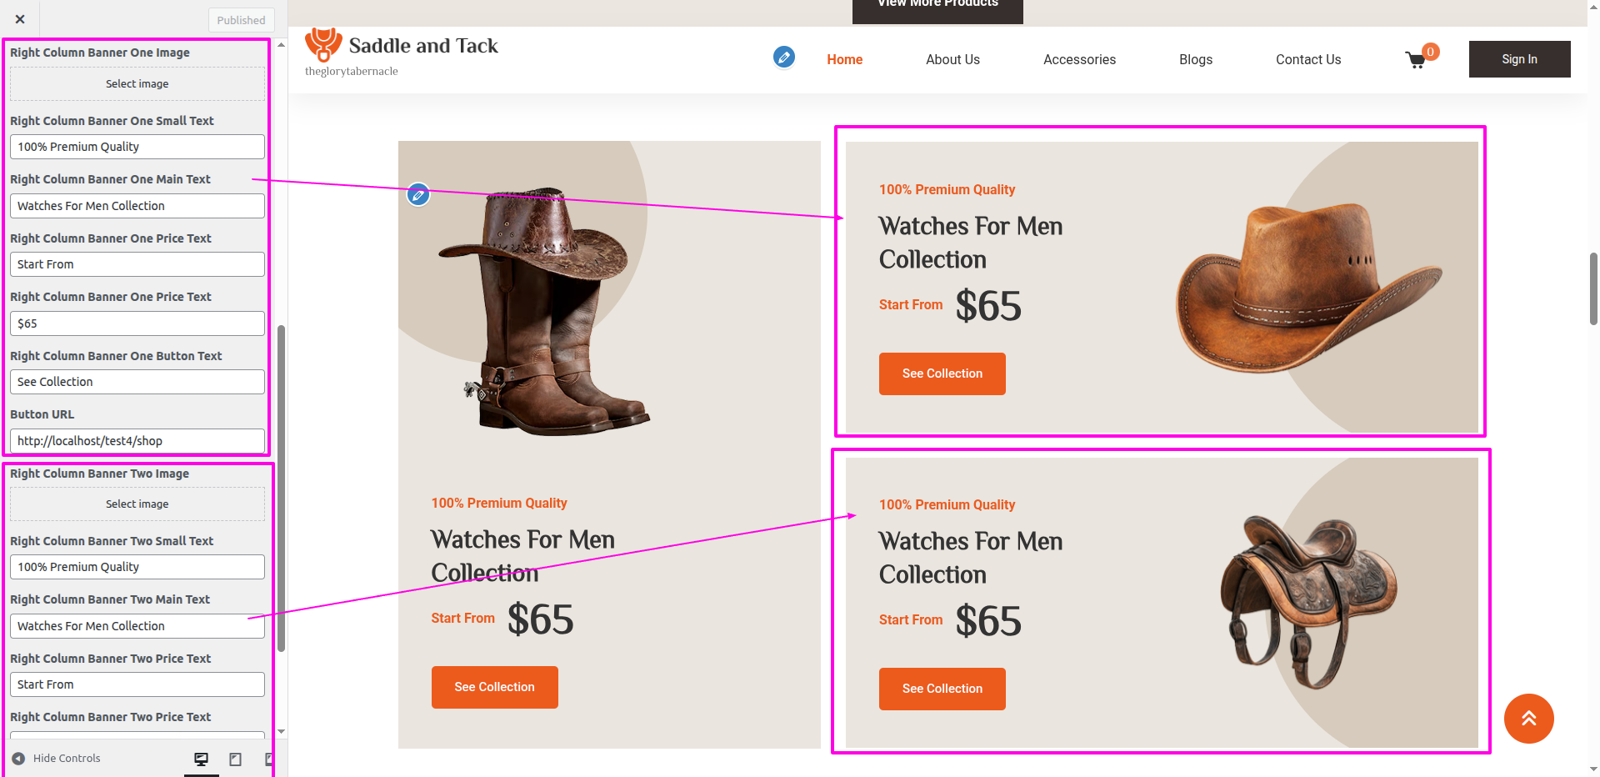This screenshot has width=1600, height=777.
Task: Close the Customizer with the X icon
Action: coord(20,19)
